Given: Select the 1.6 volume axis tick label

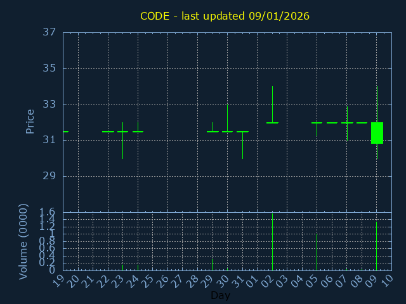Looking at the screenshot, I should pos(48,212).
